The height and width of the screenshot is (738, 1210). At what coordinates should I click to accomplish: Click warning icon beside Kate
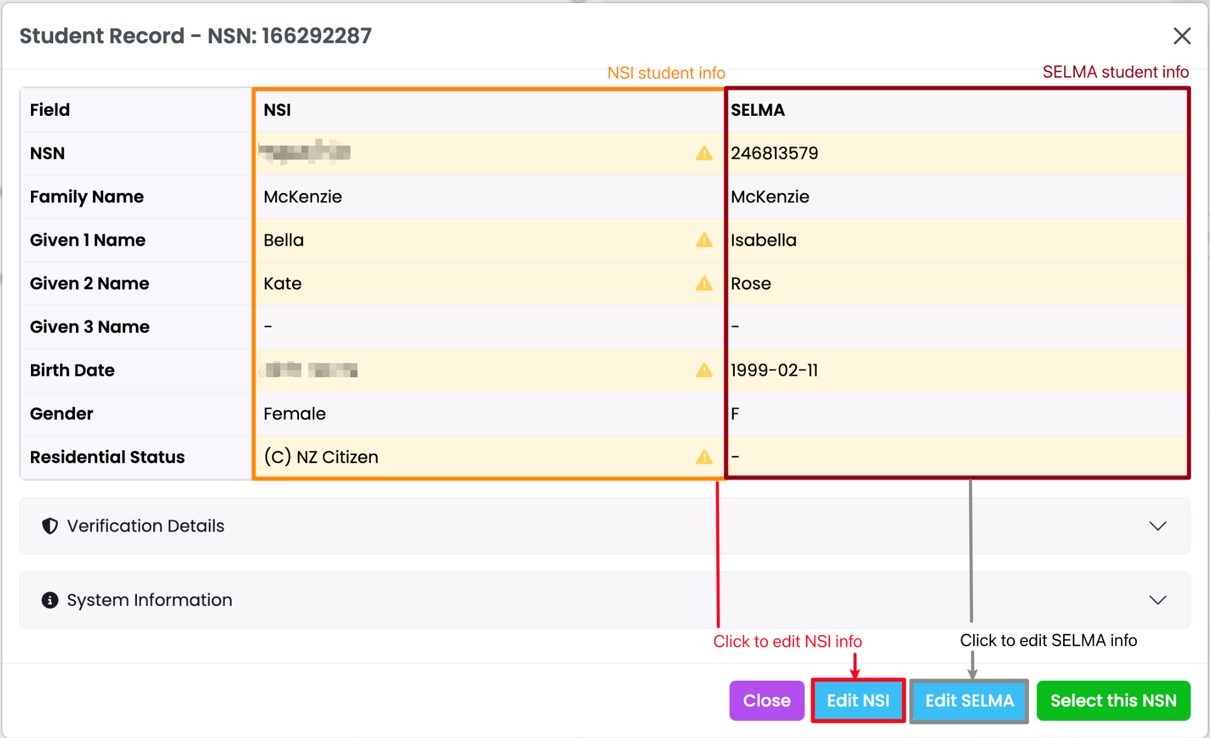[704, 284]
